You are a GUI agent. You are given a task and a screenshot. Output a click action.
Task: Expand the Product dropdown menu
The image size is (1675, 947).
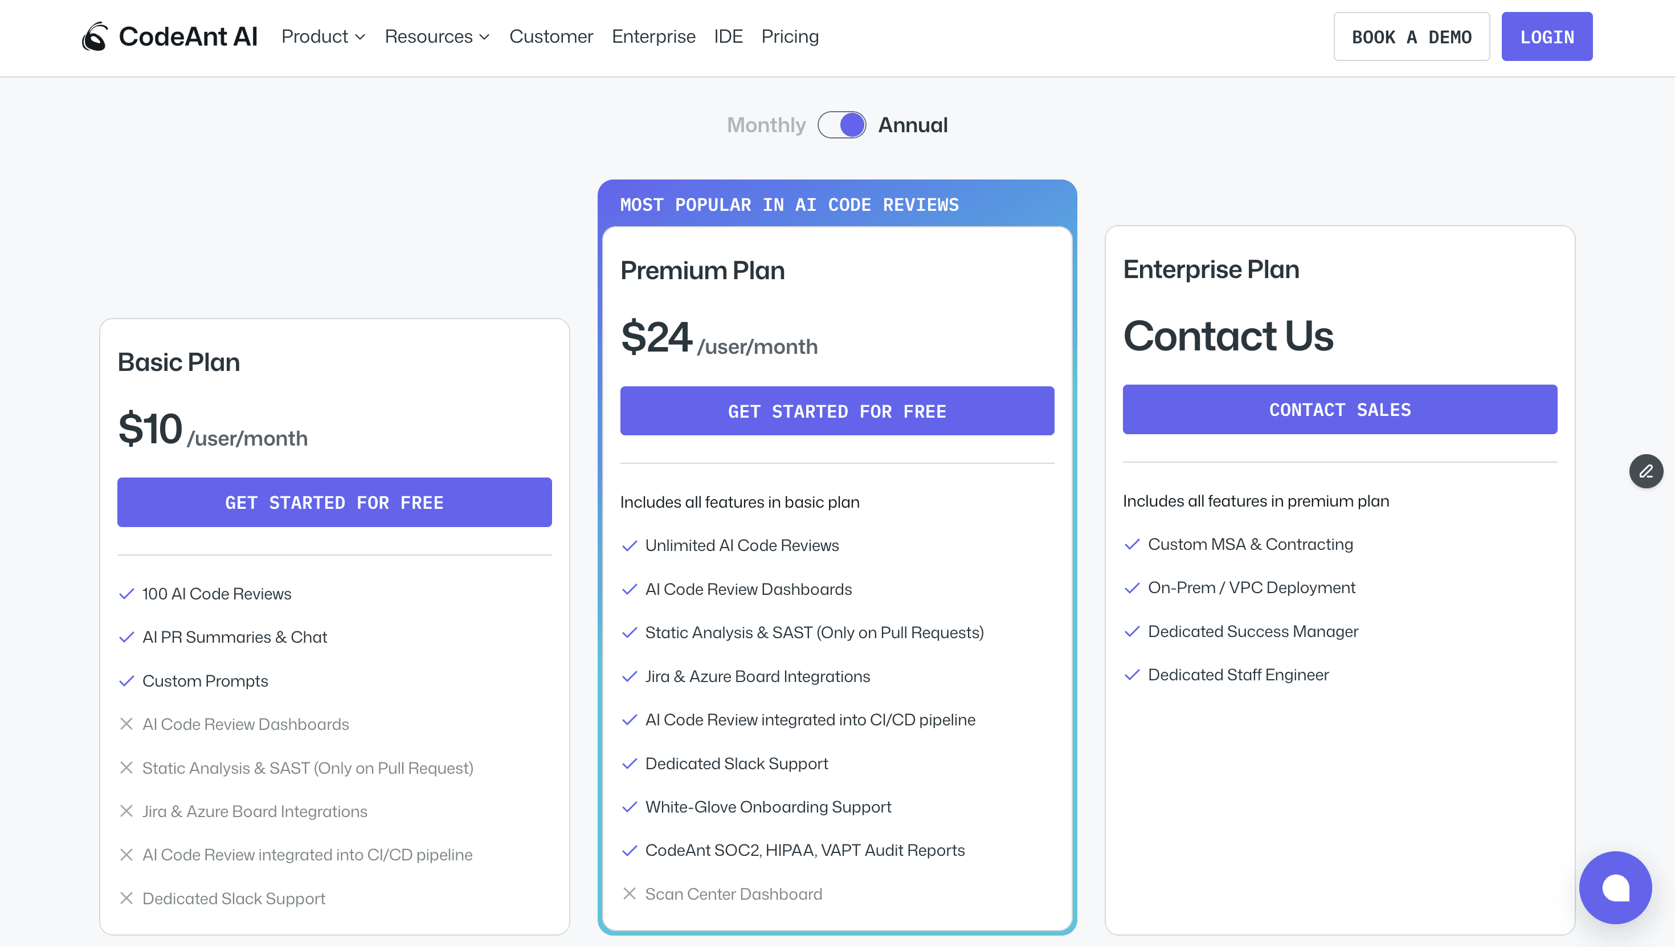[x=314, y=36]
